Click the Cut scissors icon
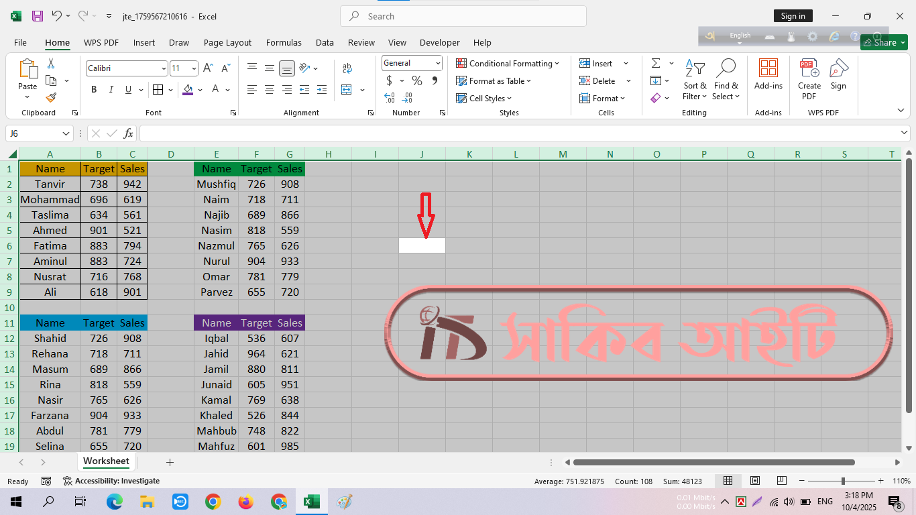The width and height of the screenshot is (916, 515). coord(51,64)
